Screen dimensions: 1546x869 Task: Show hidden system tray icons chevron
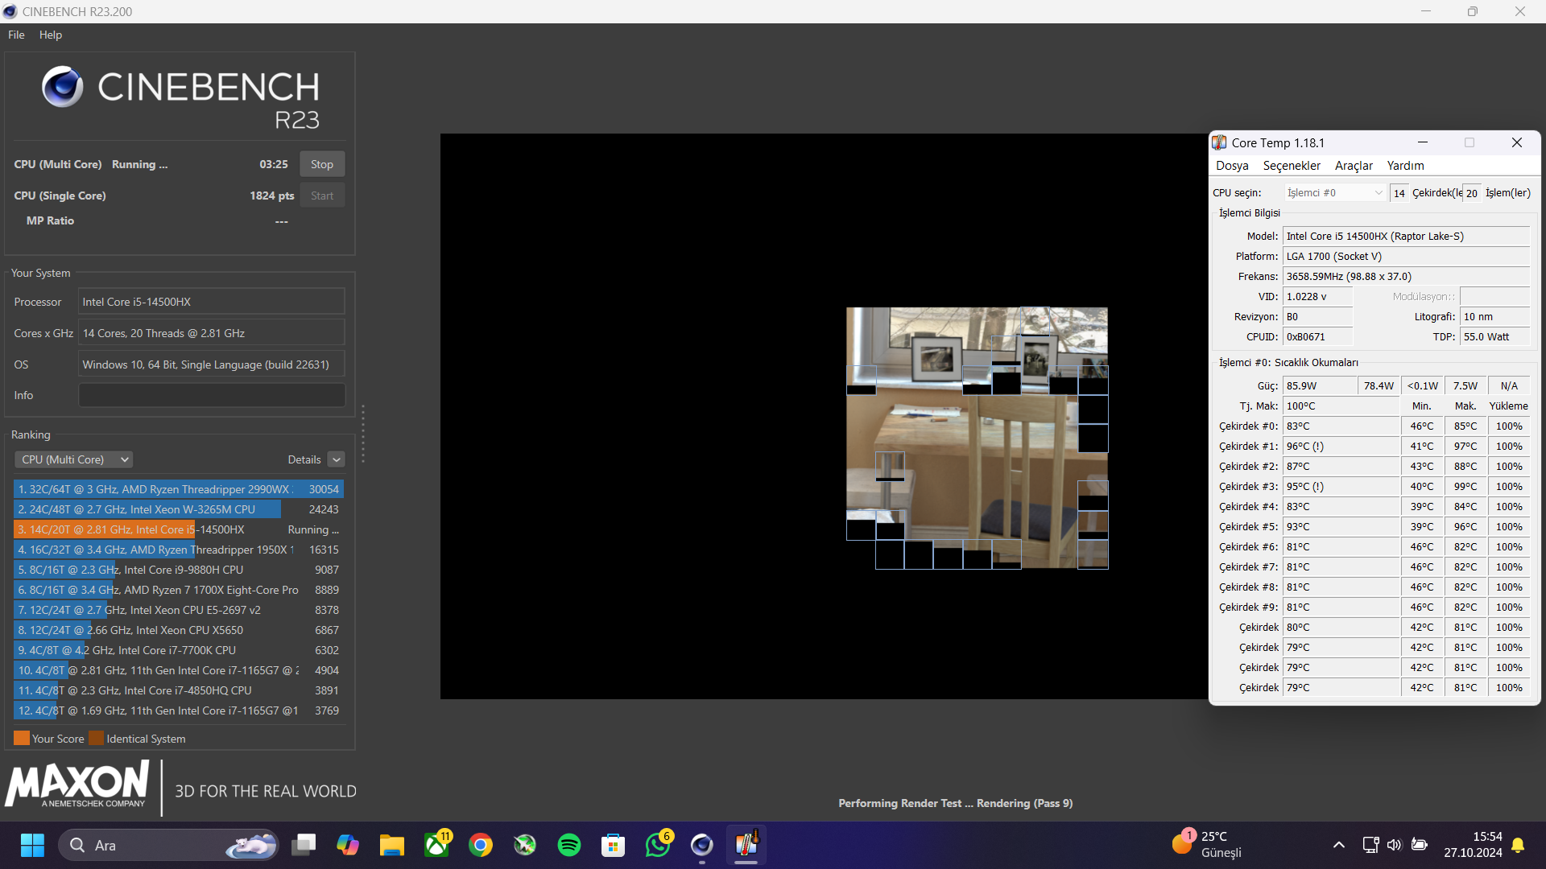pyautogui.click(x=1338, y=845)
